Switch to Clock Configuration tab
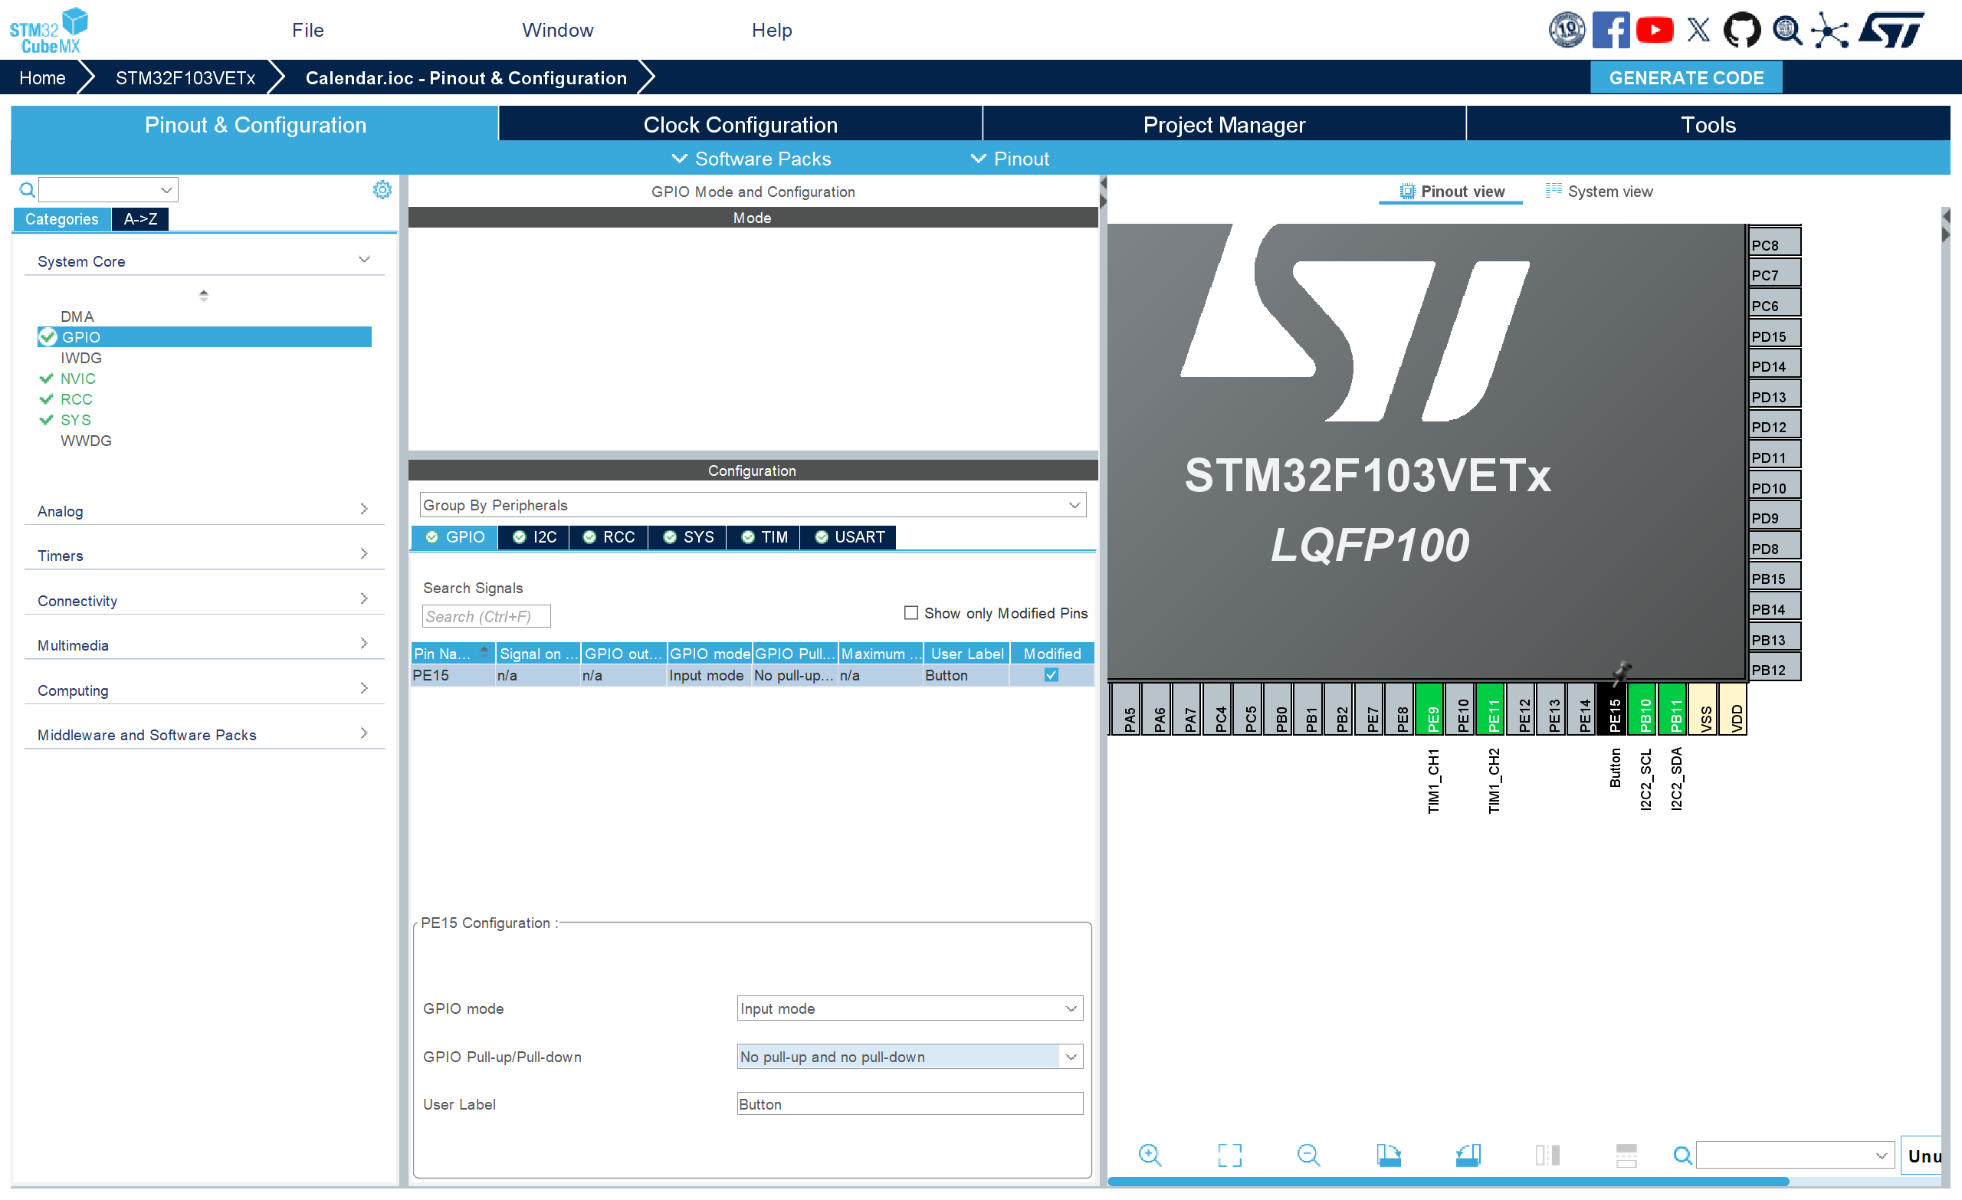 click(740, 125)
